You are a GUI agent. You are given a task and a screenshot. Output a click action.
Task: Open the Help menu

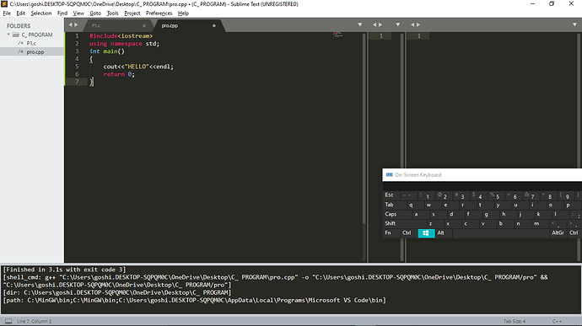point(183,13)
